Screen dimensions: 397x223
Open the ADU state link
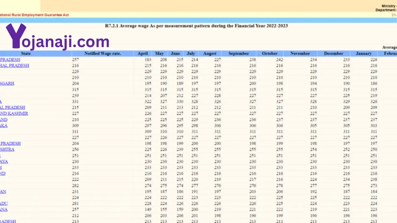(x=4, y=203)
